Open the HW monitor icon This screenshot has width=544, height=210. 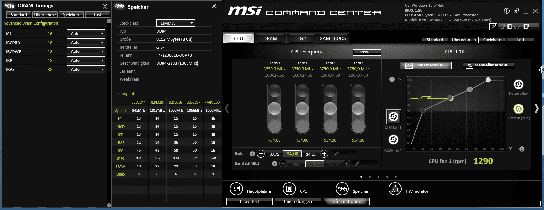click(x=395, y=189)
